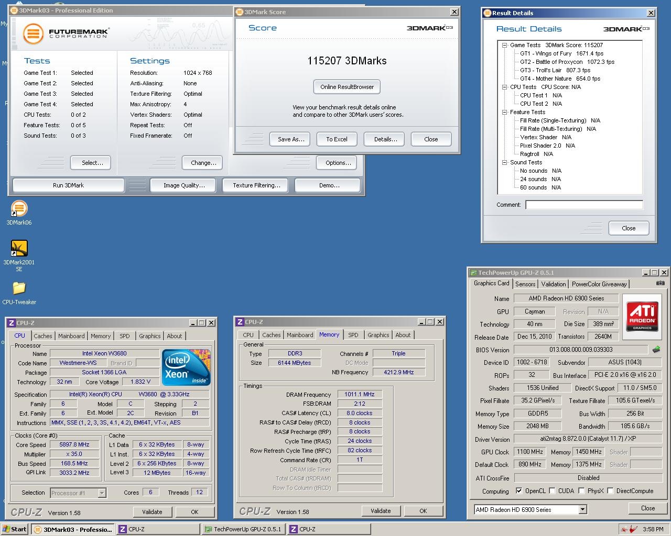Screen dimensions: 671x536
Task: Enable the CUDA checkbox
Action: tap(552, 491)
